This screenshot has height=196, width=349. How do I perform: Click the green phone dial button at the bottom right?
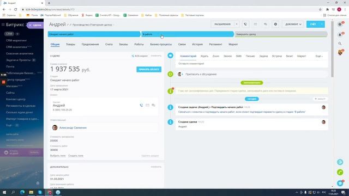pos(340,172)
